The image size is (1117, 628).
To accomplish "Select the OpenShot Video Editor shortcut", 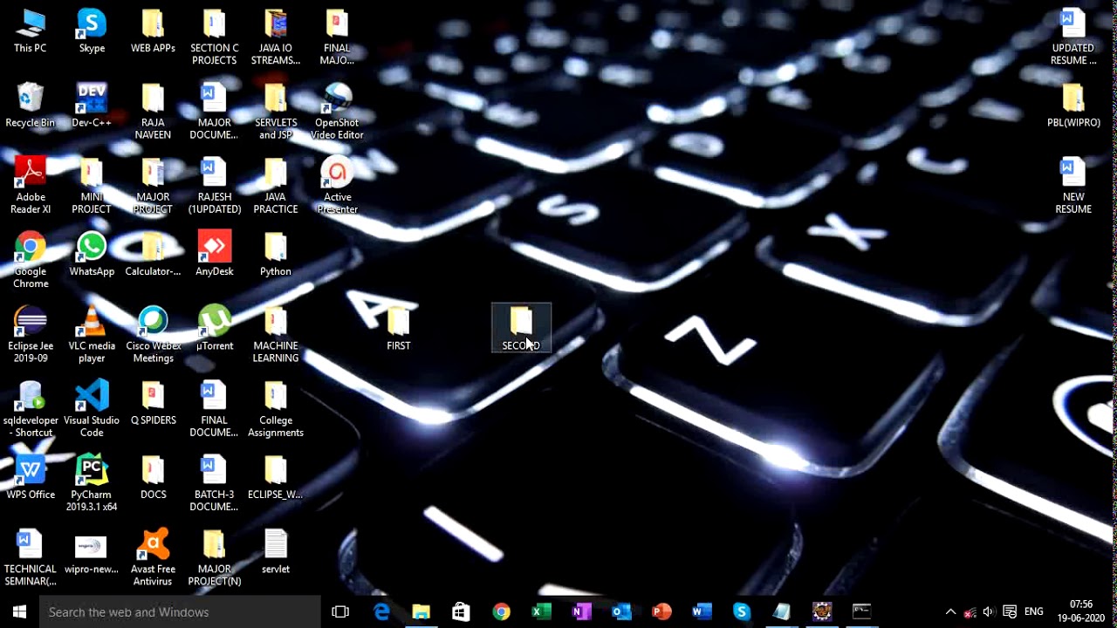I will [x=337, y=112].
